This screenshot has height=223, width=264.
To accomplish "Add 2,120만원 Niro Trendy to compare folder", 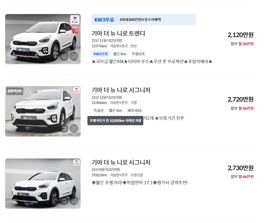I will pyautogui.click(x=74, y=56).
